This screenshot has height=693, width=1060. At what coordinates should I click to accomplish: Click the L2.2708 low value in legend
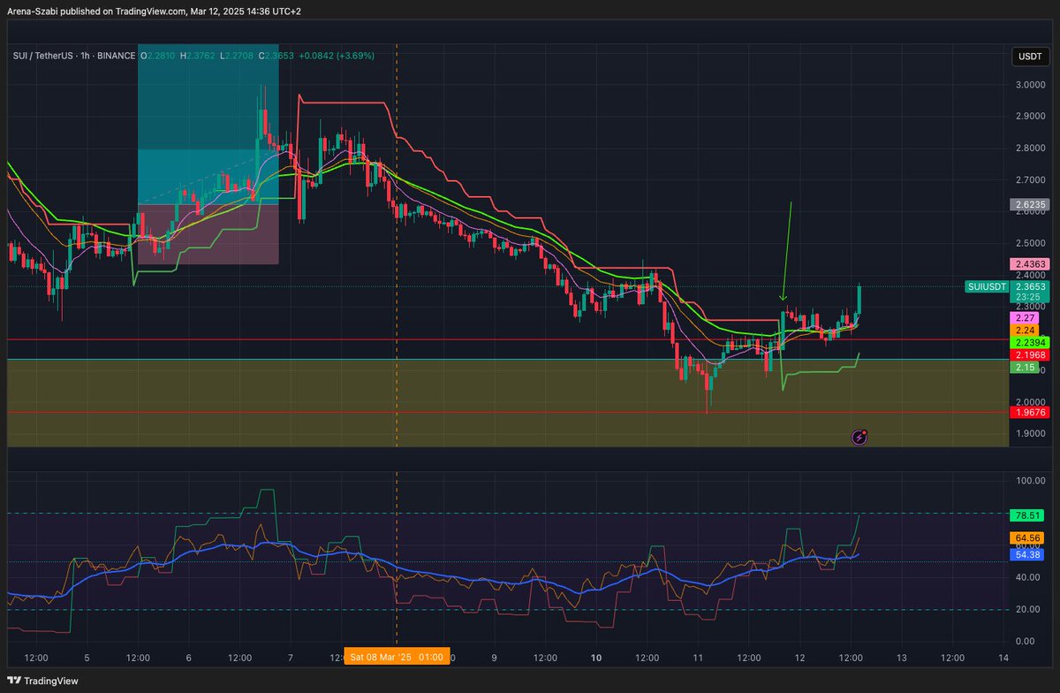237,56
